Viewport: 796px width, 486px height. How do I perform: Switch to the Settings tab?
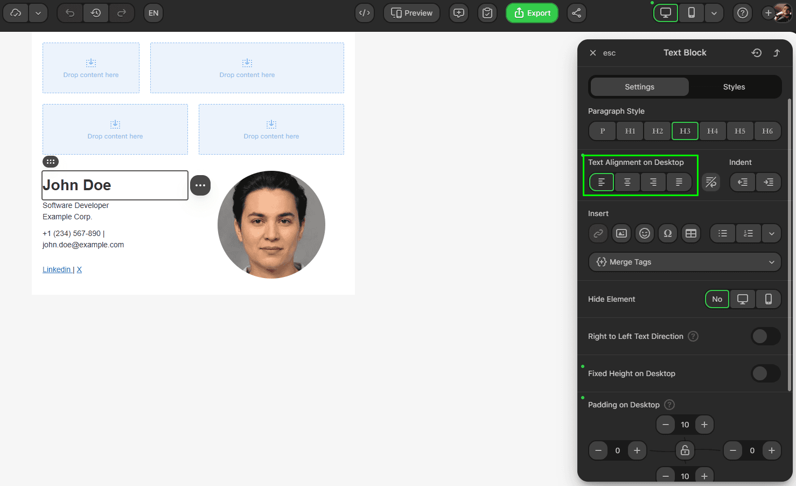click(639, 87)
